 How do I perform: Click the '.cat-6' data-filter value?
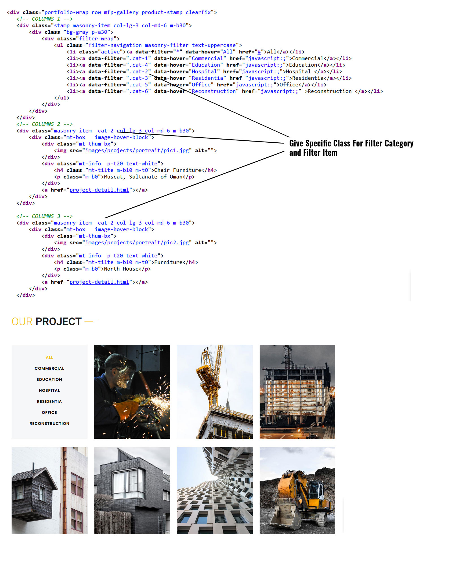138,91
